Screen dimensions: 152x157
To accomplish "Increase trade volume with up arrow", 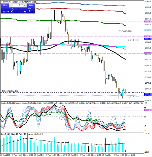I will tap(25, 5).
